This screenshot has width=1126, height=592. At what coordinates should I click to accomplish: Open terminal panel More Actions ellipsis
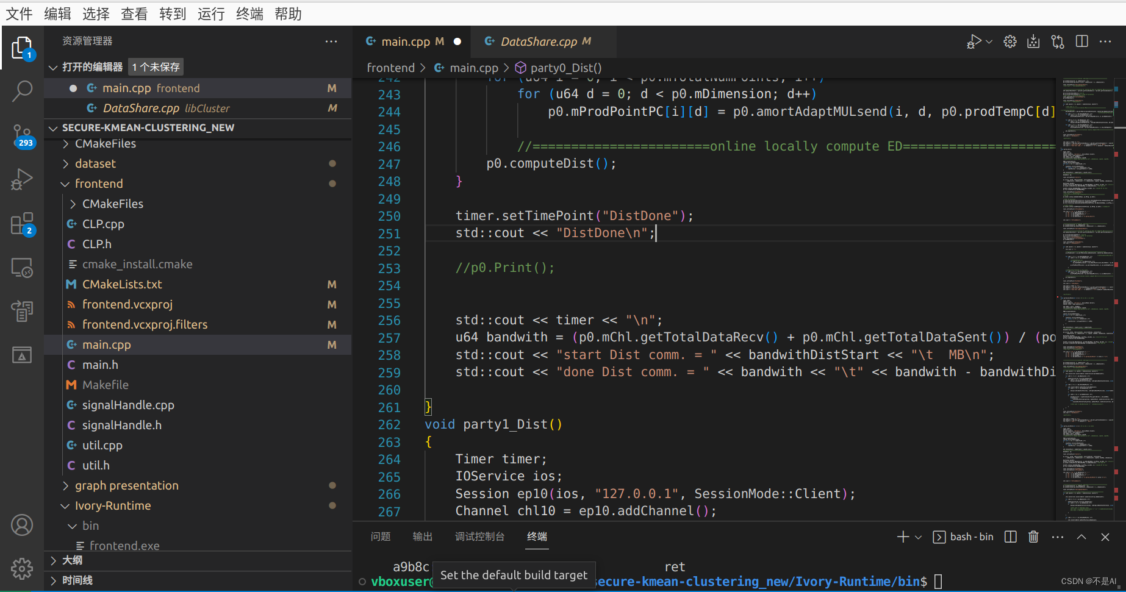coord(1058,537)
